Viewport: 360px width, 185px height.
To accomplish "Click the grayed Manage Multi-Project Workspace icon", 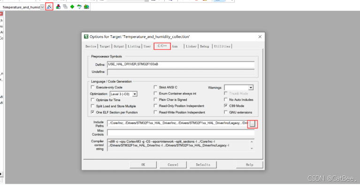I will point(65,7).
